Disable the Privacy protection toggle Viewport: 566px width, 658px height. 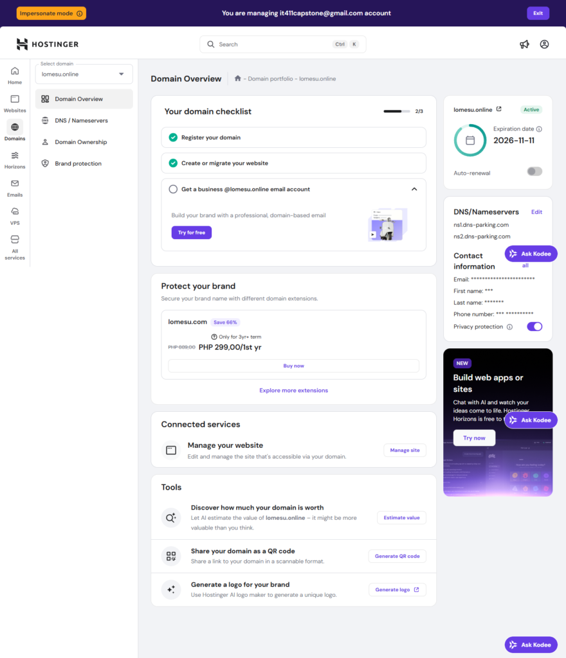534,326
